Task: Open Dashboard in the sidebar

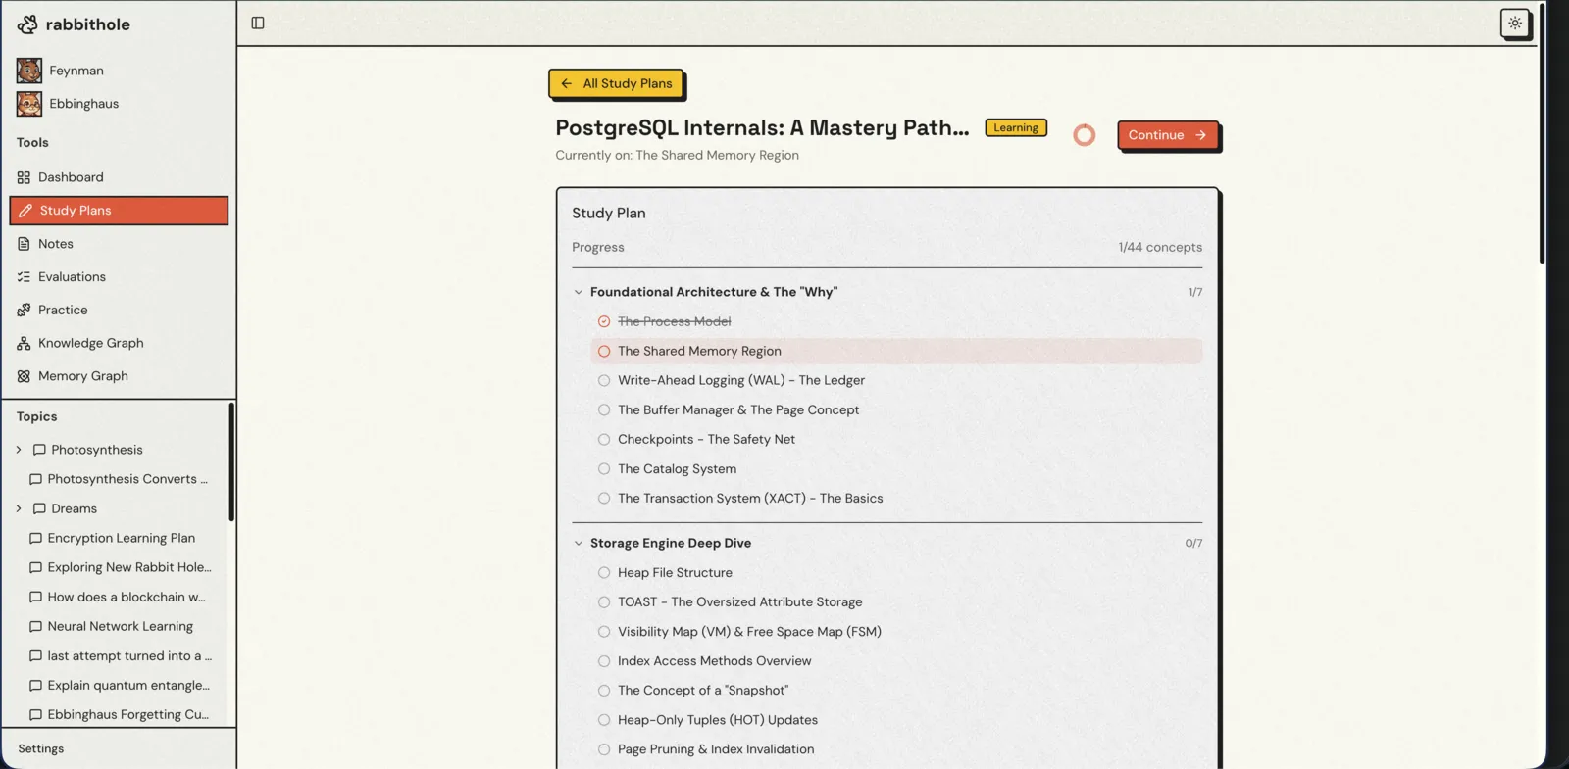Action: click(119, 177)
